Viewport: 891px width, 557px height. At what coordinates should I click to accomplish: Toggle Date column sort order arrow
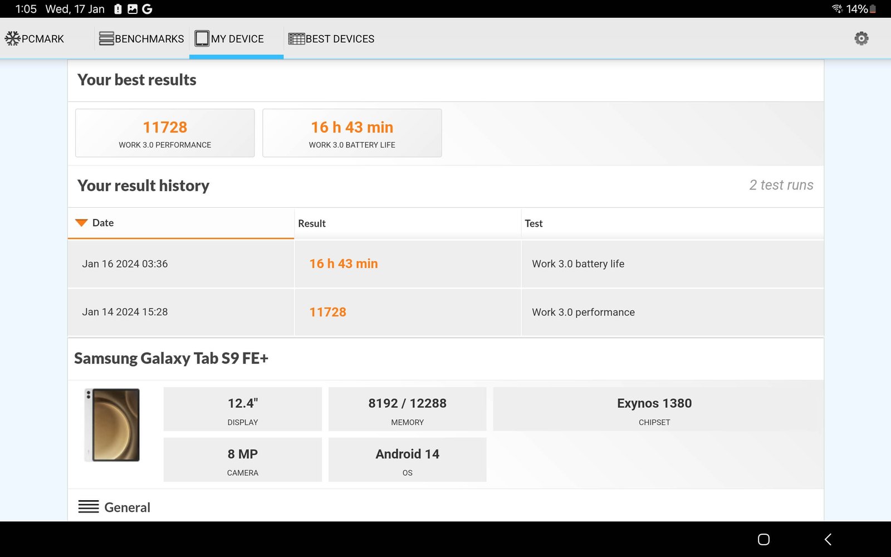pos(81,223)
